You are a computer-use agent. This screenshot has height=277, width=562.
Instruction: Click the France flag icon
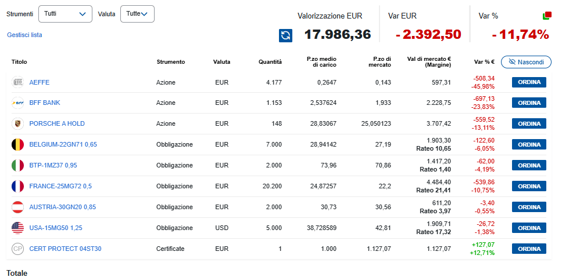pyautogui.click(x=17, y=186)
